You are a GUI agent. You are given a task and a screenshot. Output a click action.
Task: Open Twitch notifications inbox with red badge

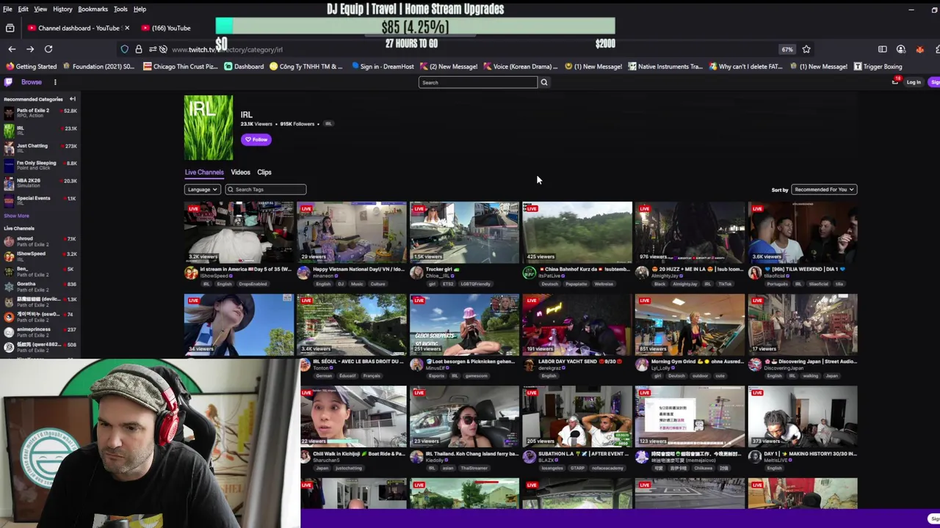(895, 81)
